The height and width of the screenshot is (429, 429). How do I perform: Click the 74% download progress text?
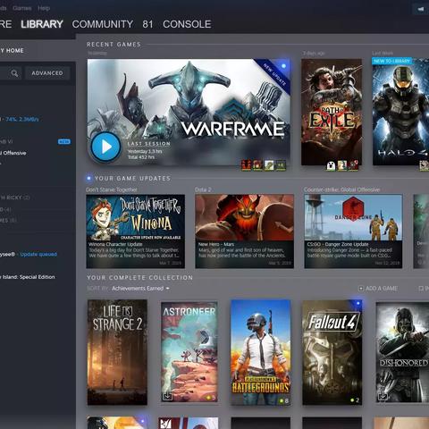pyautogui.click(x=22, y=119)
